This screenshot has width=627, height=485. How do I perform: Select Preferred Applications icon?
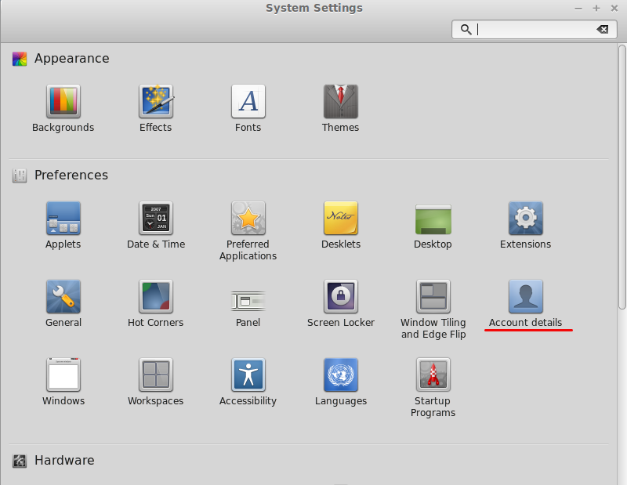click(248, 219)
